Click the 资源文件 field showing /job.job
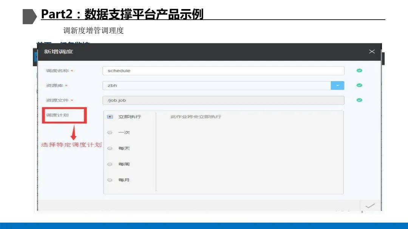Image resolution: width=408 pixels, height=229 pixels. click(223, 100)
